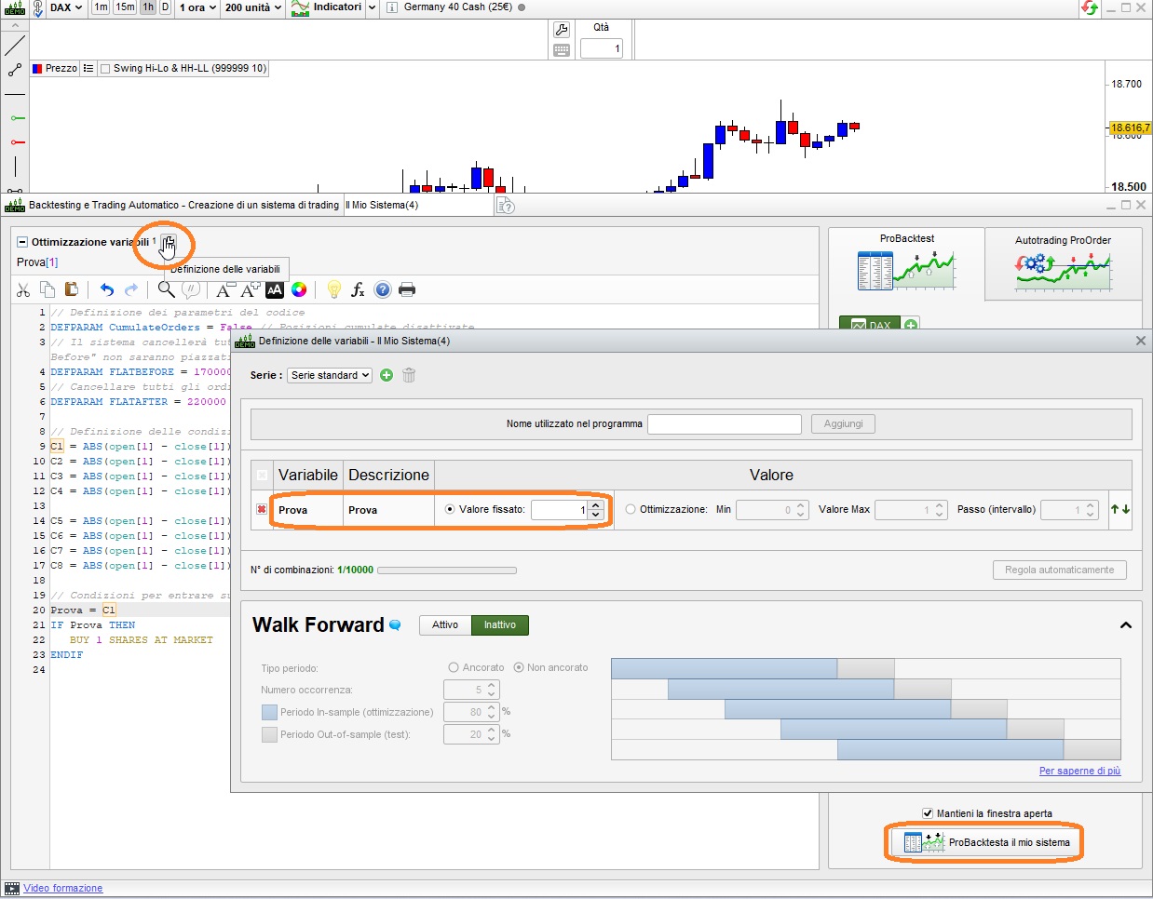Toggle Swing Hi-Lo & HH-LL checkbox
Image resolution: width=1153 pixels, height=899 pixels.
click(105, 68)
